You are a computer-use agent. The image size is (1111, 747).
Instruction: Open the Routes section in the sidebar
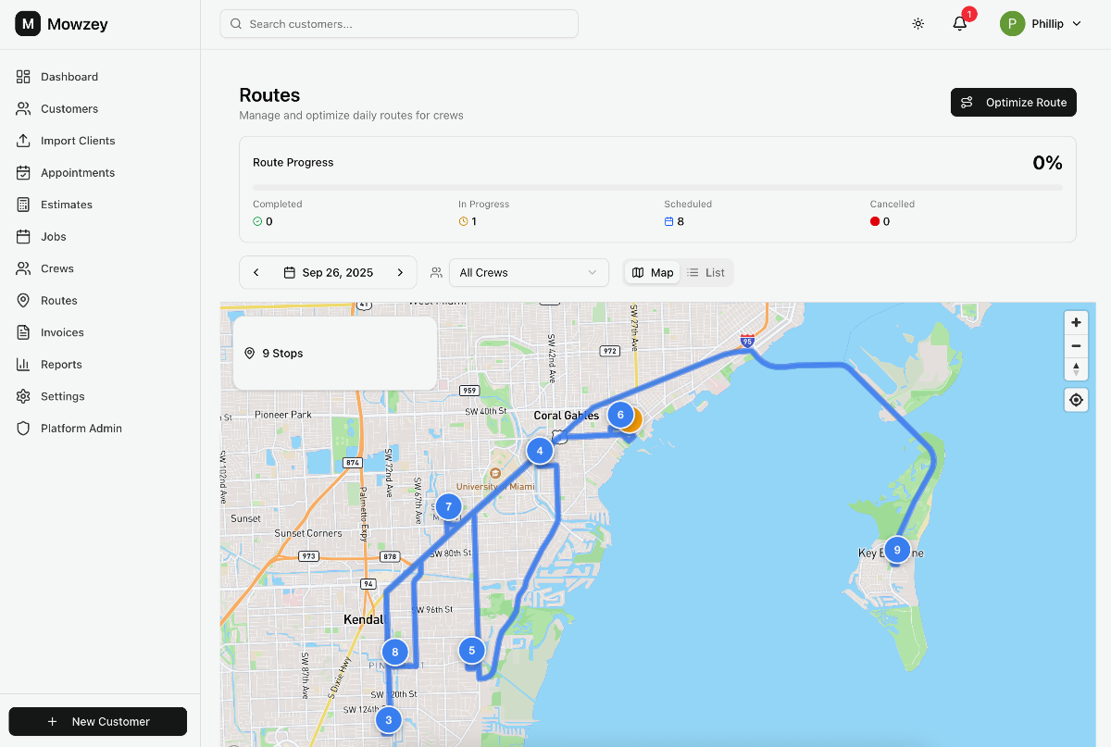pyautogui.click(x=57, y=300)
